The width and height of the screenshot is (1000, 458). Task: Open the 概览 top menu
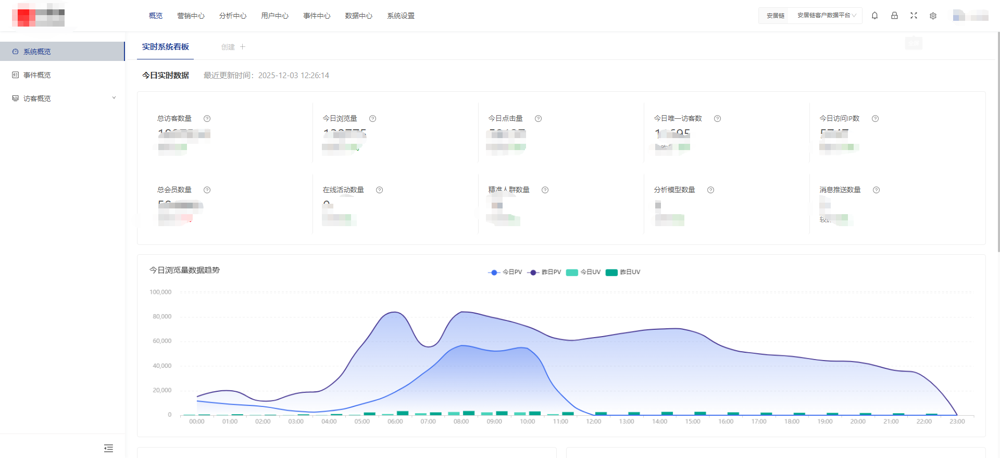click(156, 16)
